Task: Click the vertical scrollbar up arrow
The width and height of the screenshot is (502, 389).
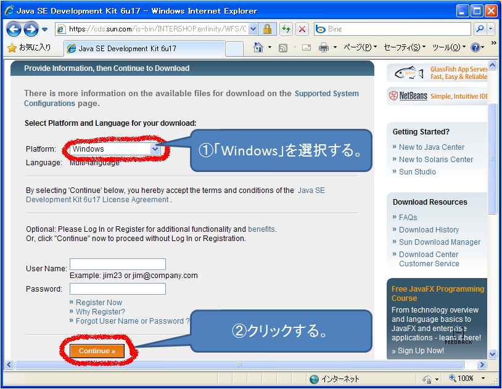Action: [x=492, y=65]
